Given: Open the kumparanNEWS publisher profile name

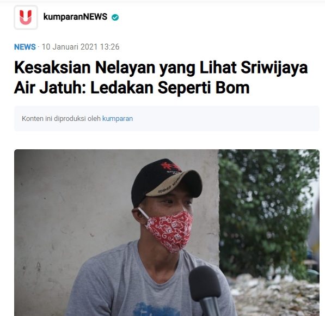Looking at the screenshot, I should click(75, 17).
